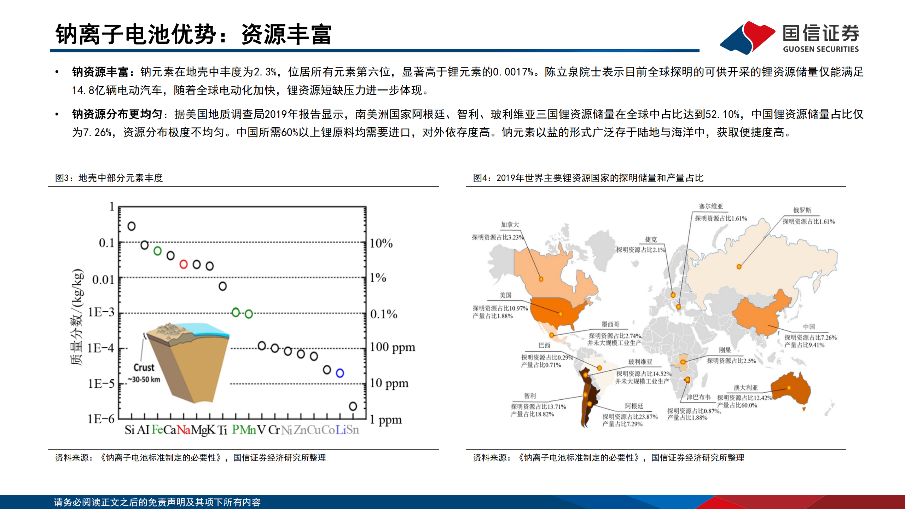Select the marker on Russia
This screenshot has height=509, width=905.
point(739,266)
